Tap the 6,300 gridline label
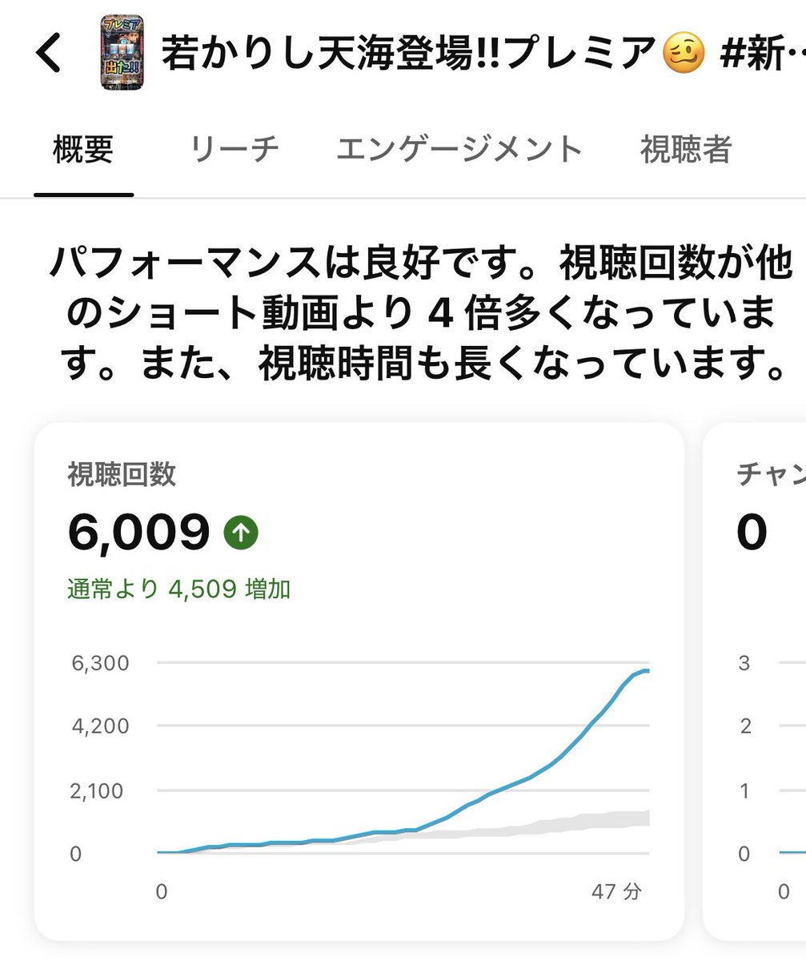 coord(98,663)
